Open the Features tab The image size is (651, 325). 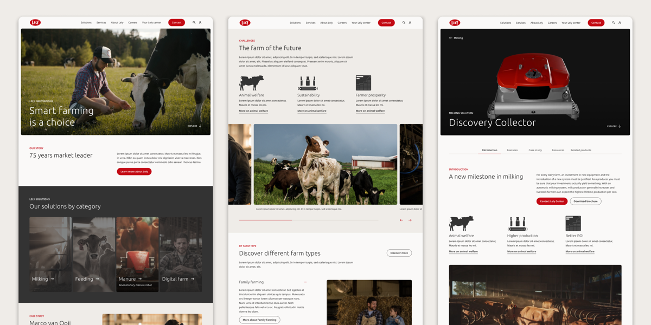512,150
